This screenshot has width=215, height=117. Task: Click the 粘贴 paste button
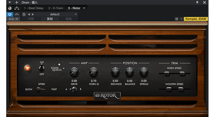69,19
